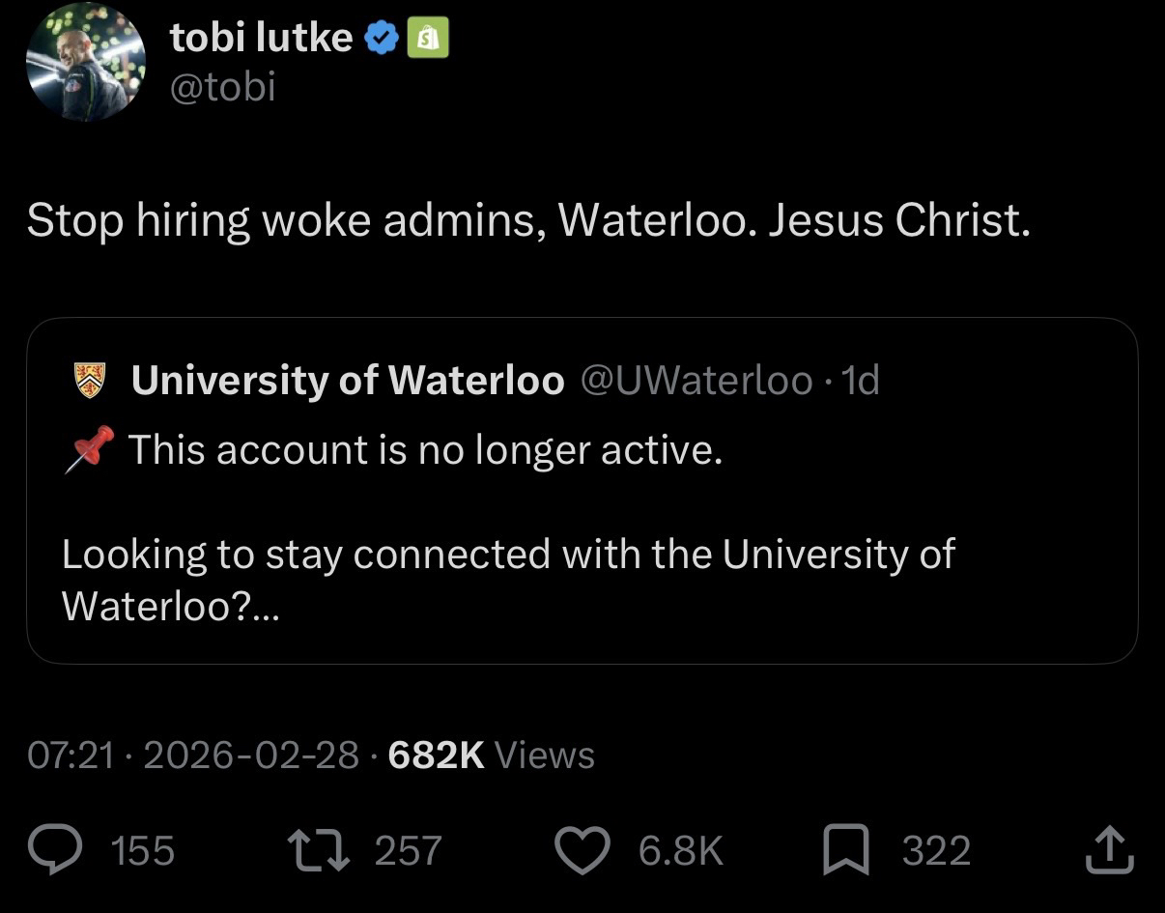1165x913 pixels.
Task: View the 682K Views analytics
Action: click(x=491, y=755)
